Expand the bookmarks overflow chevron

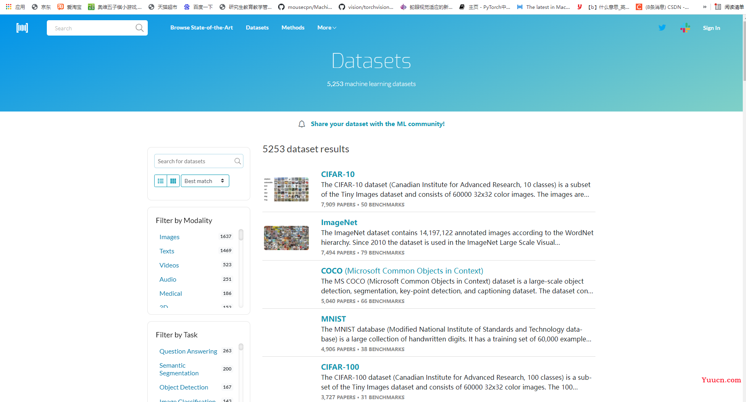[x=705, y=7]
